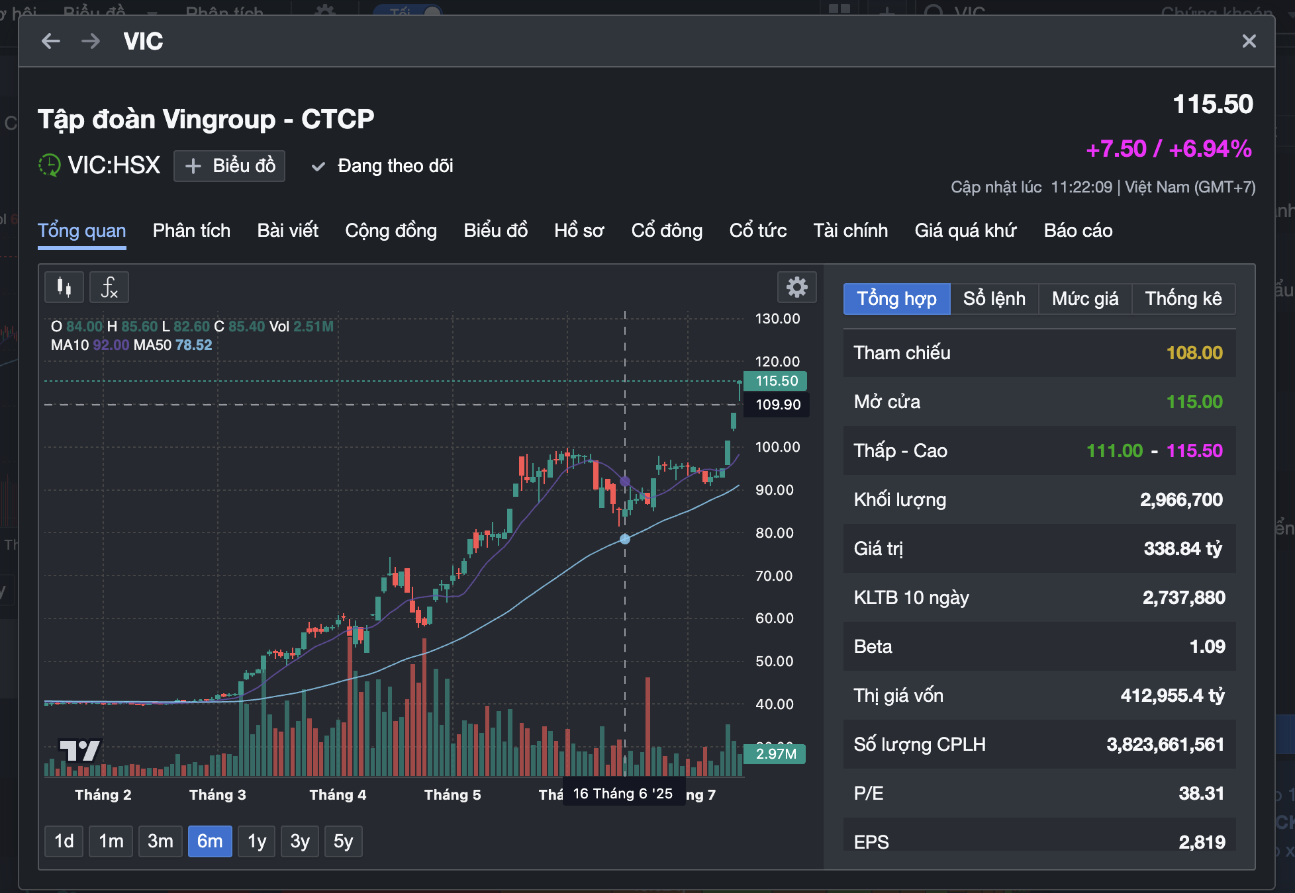Open the fx indicators tool
The image size is (1295, 893).
[108, 287]
